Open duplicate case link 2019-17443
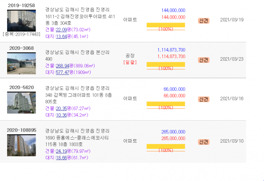The height and width of the screenshot is (181, 264). (22, 34)
